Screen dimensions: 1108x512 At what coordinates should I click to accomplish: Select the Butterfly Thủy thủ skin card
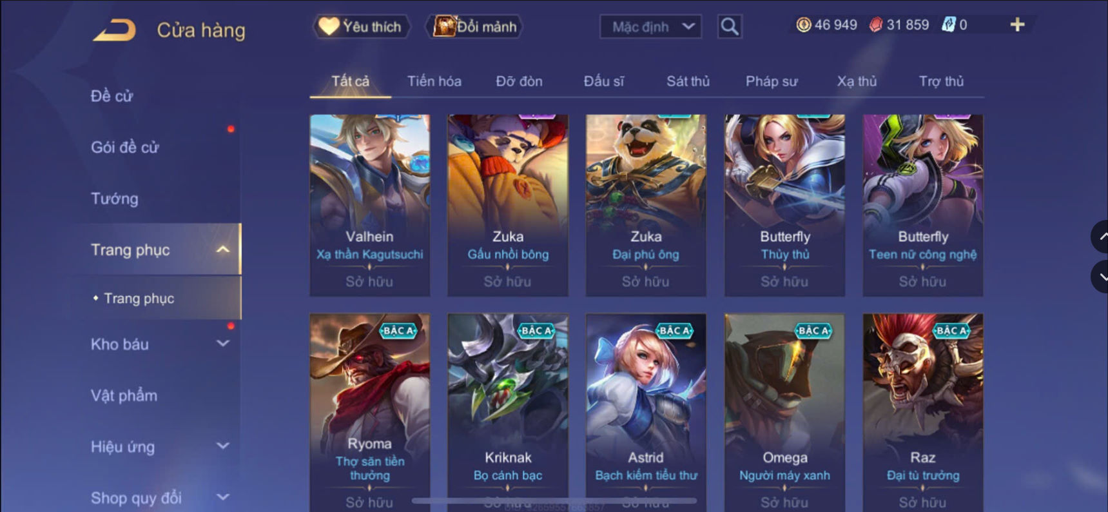784,206
